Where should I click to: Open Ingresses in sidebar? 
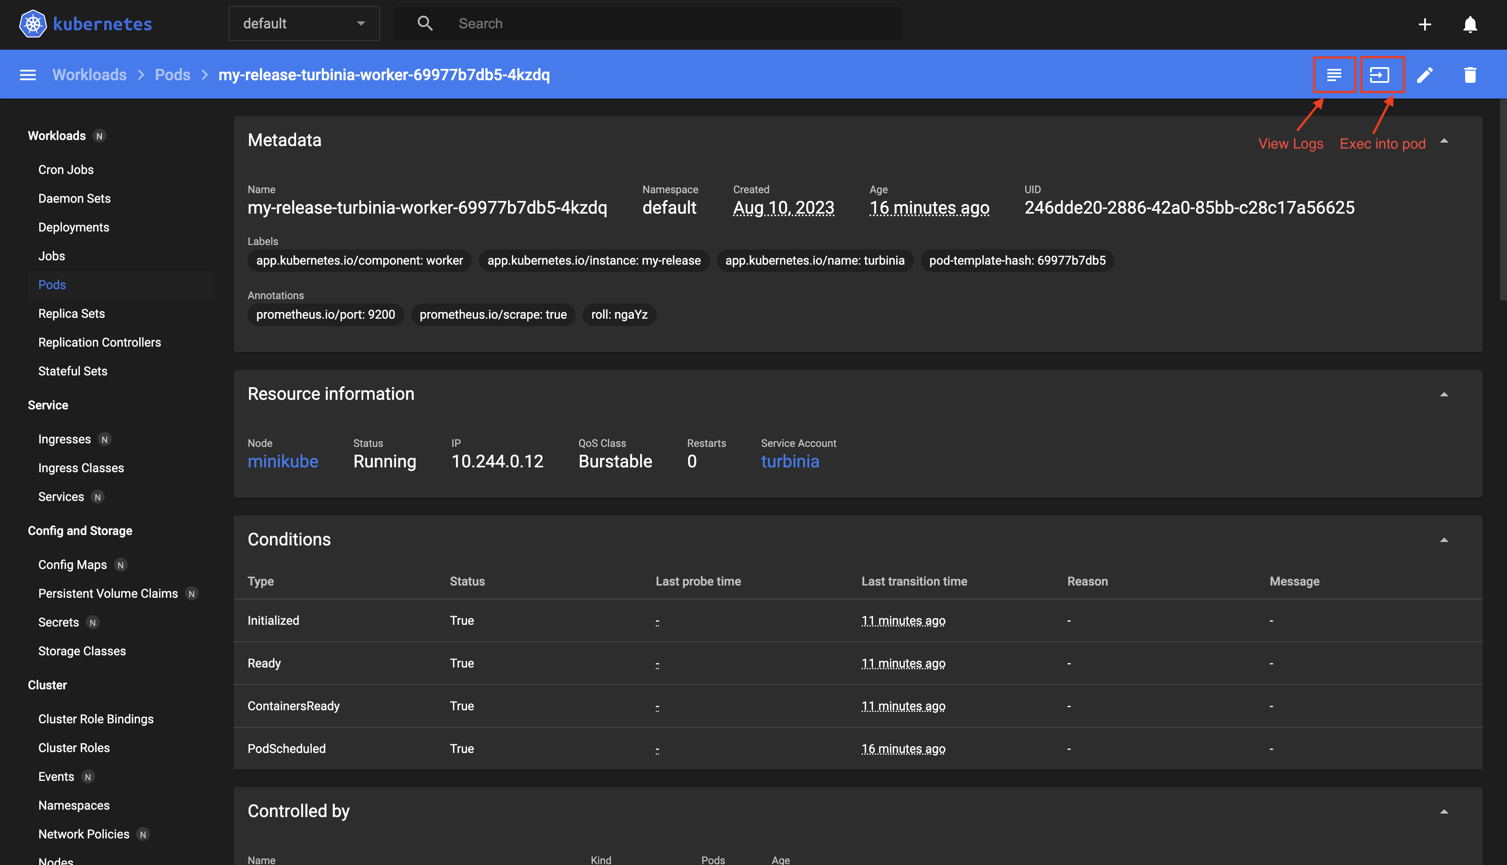tap(64, 439)
